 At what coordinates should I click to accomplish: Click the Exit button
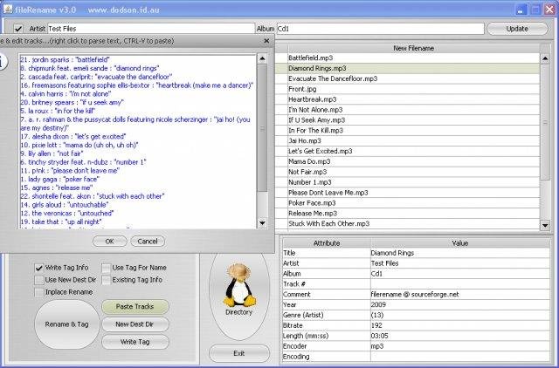point(238,353)
